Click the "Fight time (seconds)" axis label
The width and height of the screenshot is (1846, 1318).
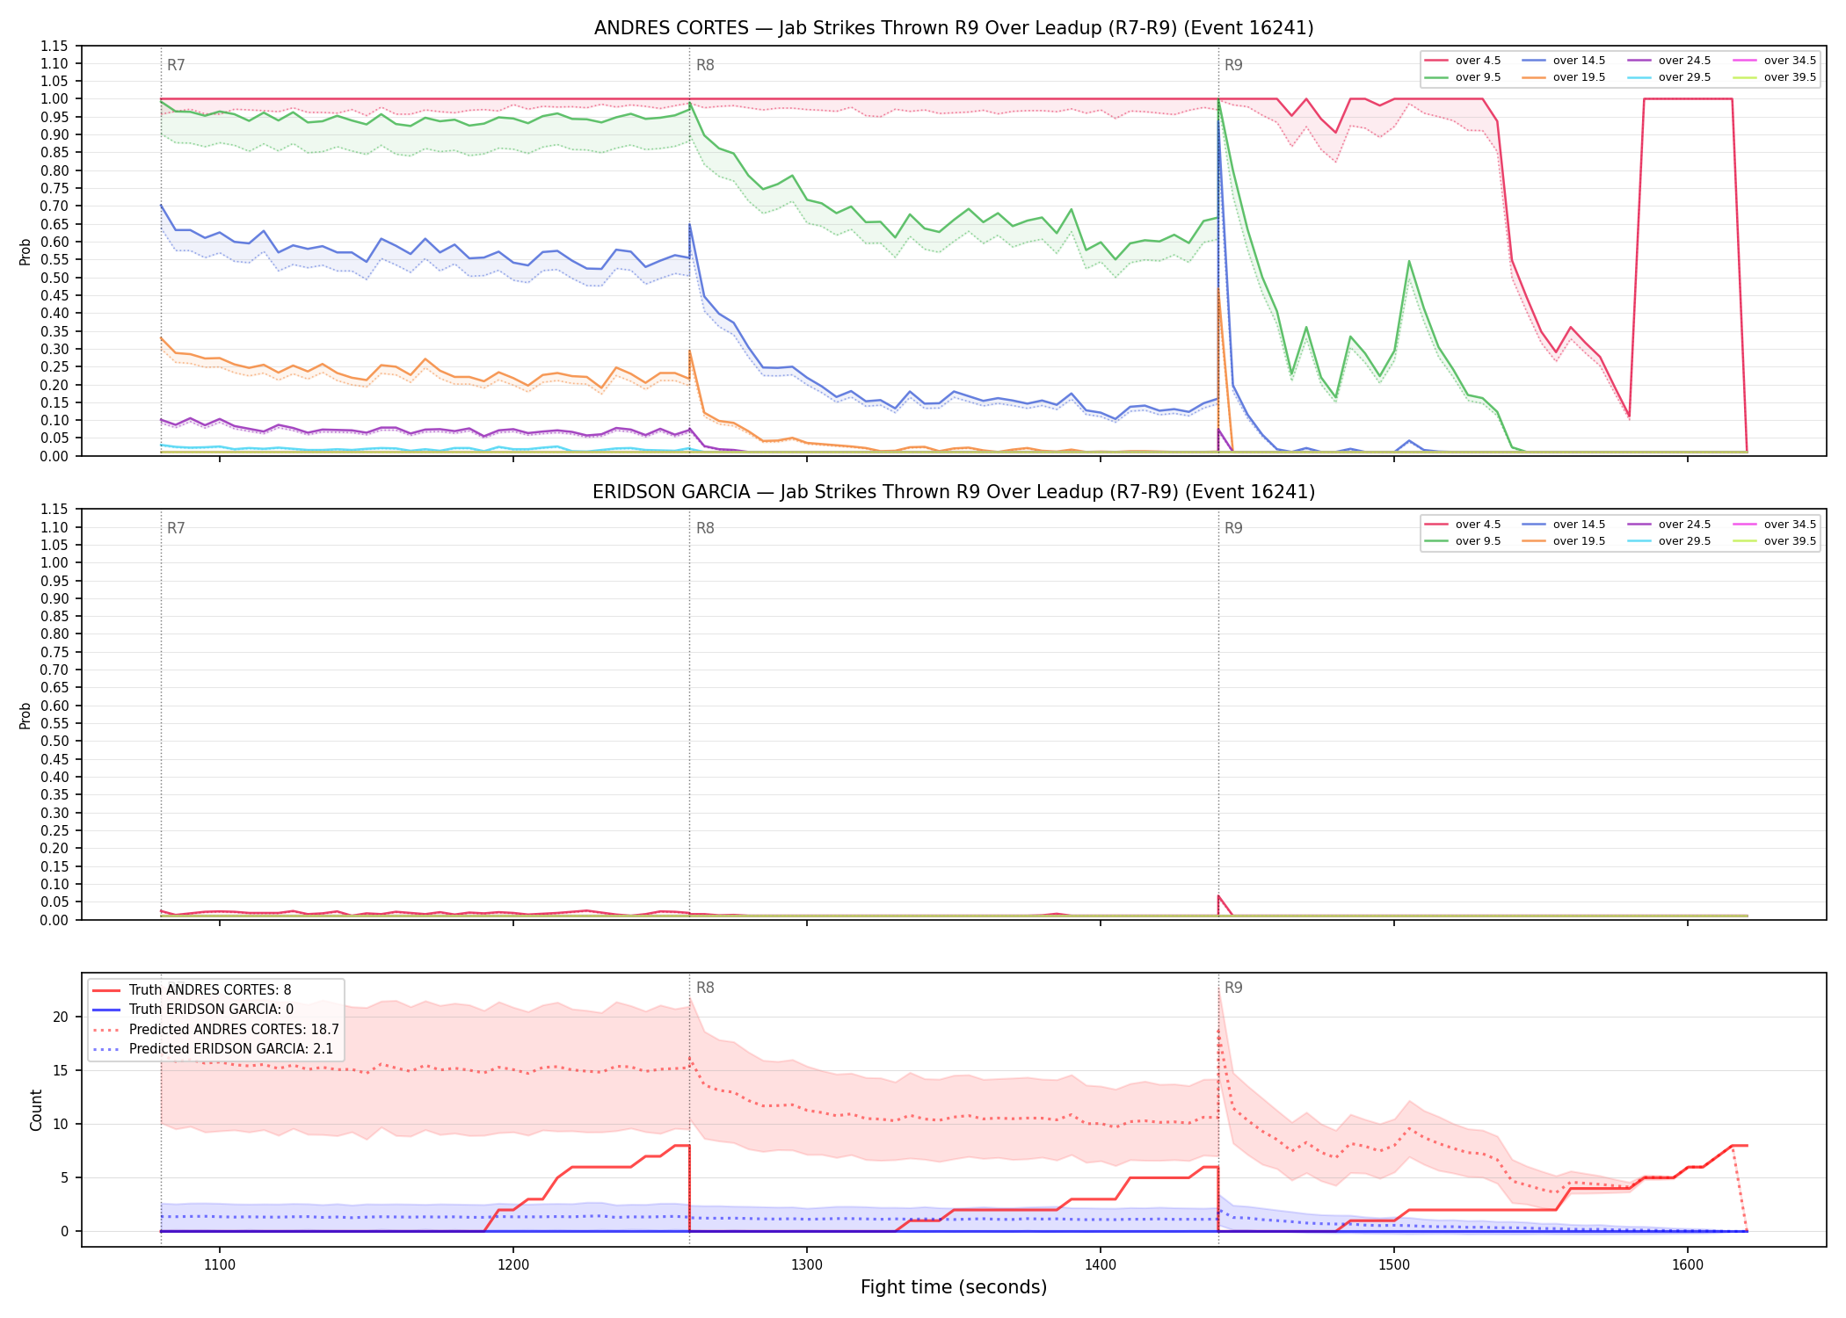[954, 1287]
